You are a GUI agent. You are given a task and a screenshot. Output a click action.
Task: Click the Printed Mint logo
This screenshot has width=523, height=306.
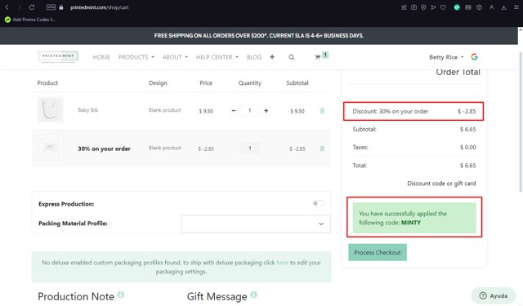(x=58, y=57)
